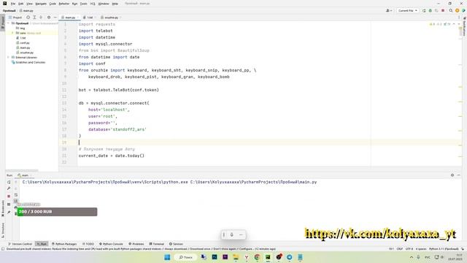Image resolution: width=467 pixels, height=263 pixels.
Task: Open Search Everywhere magnifier icon
Action: coord(451,10)
